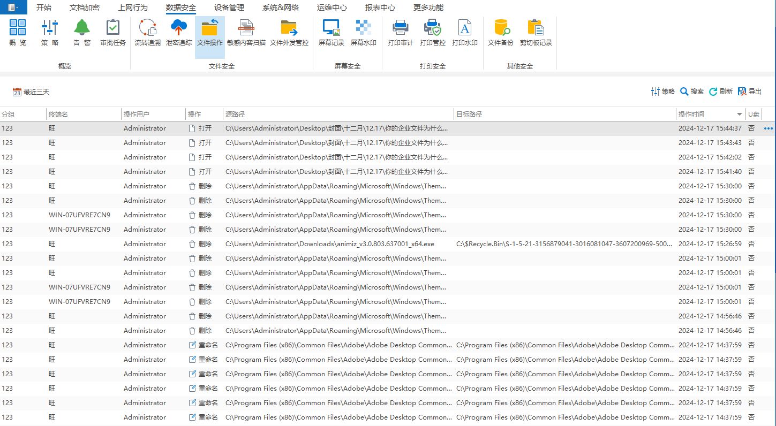Open the 告警 alert bell icon

pyautogui.click(x=82, y=32)
